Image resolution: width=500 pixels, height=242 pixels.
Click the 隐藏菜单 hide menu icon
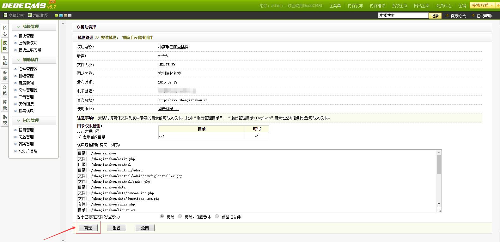[x=5, y=15]
